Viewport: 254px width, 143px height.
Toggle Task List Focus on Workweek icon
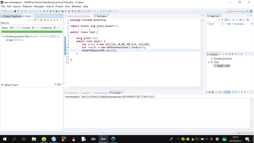pyautogui.click(x=233, y=20)
